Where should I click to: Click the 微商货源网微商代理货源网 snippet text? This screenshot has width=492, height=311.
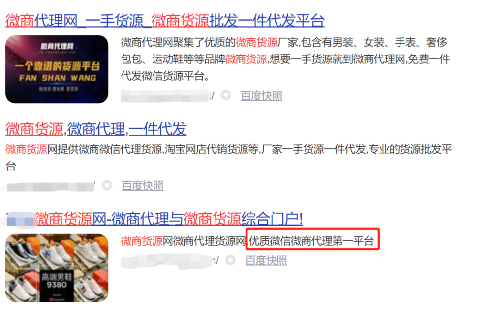(184, 241)
